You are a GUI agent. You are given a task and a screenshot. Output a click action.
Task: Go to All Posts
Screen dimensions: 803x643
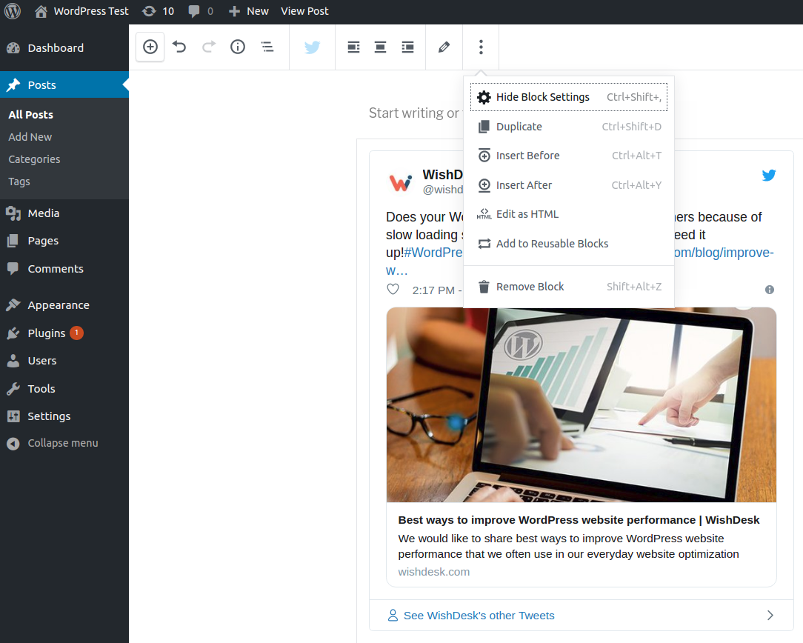30,115
